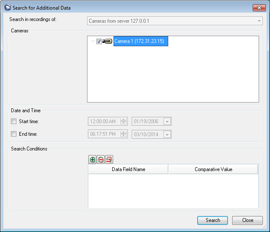Image resolution: width=270 pixels, height=232 pixels.
Task: Click the Comparative Value column header
Action: 213,169
